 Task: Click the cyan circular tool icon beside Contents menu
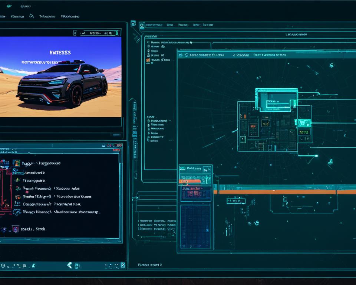(142, 24)
